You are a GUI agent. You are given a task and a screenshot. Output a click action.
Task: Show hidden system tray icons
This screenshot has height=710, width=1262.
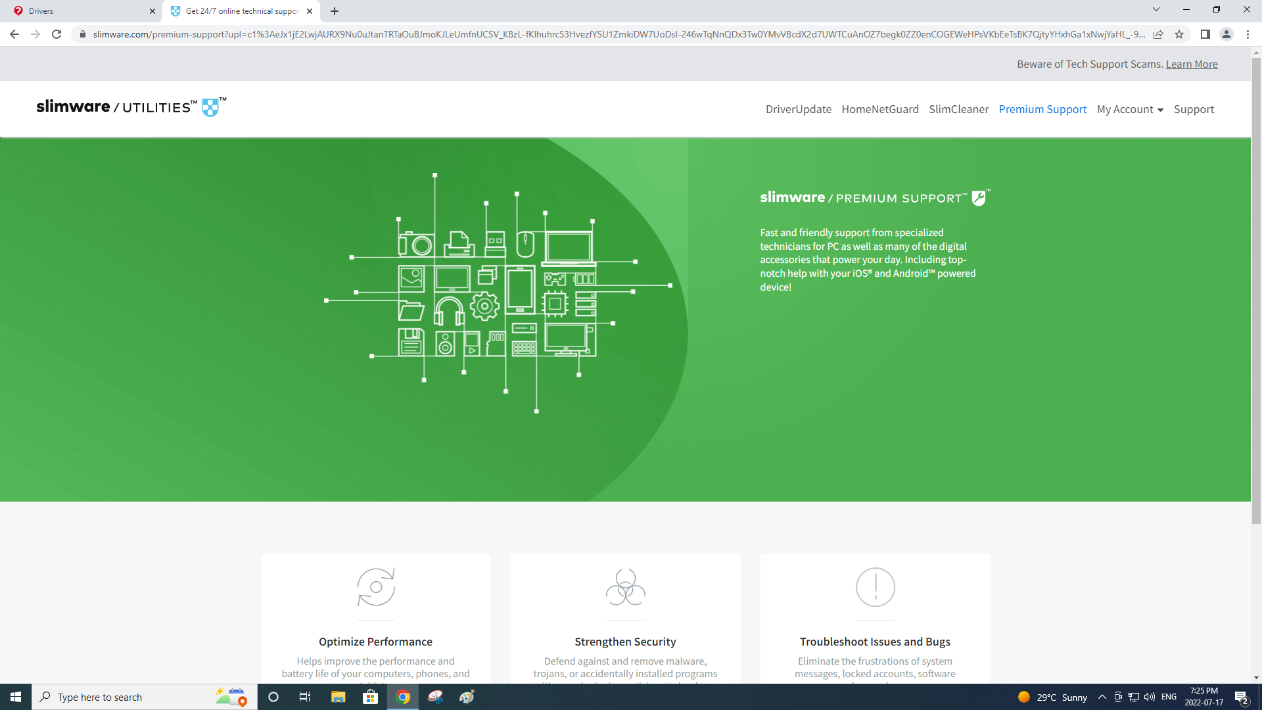tap(1102, 697)
